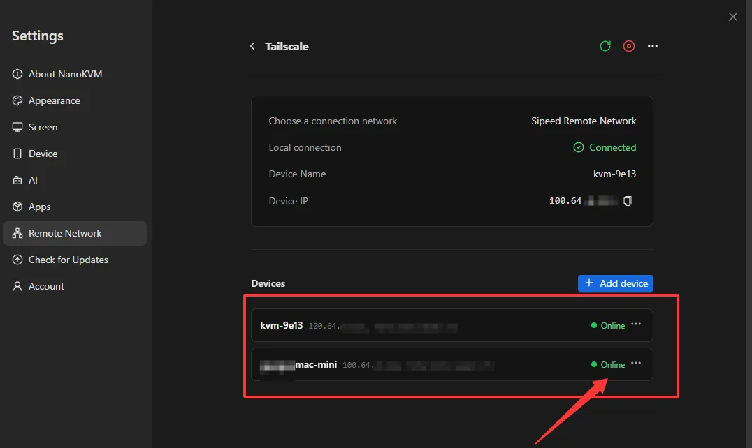Viewport: 752px width, 448px height.
Task: Select Remote Network in sidebar
Action: [75, 233]
